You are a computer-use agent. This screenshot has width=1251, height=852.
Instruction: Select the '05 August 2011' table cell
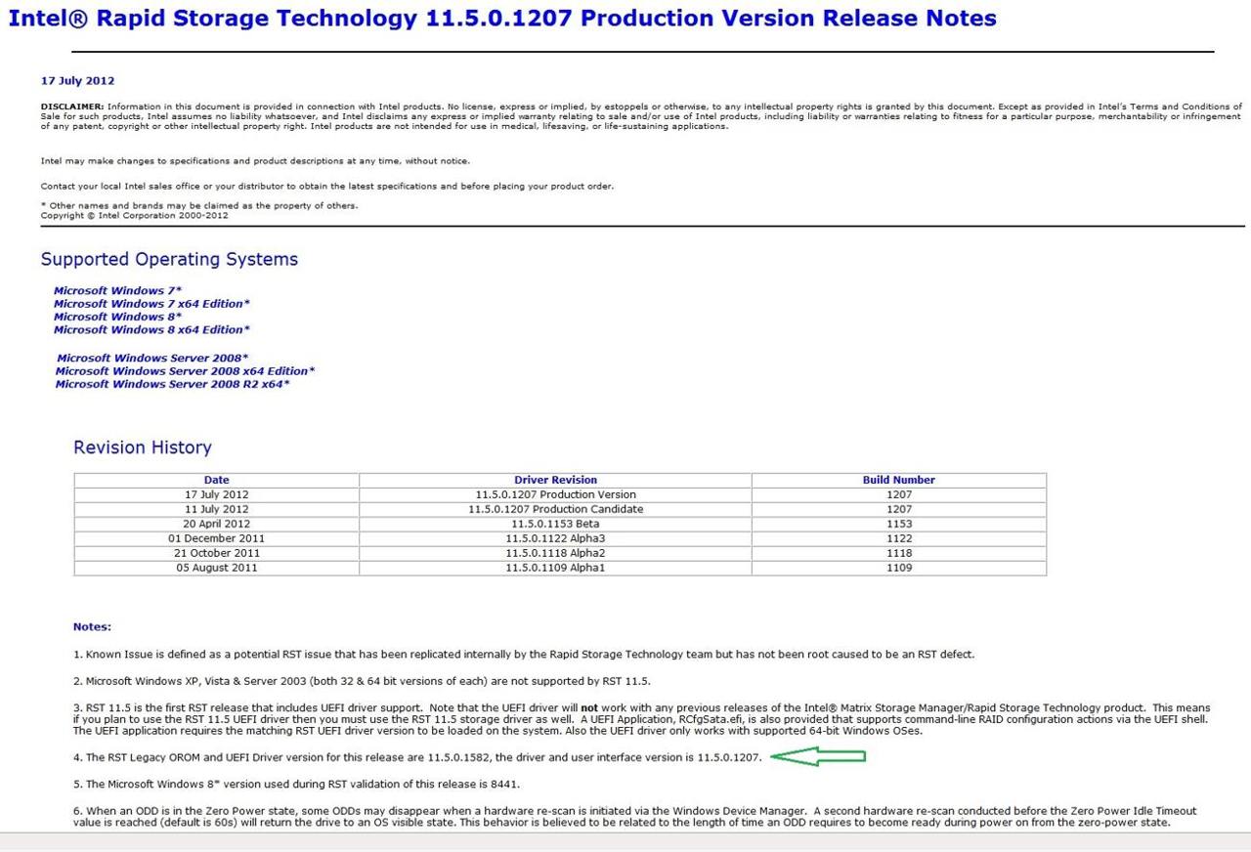pyautogui.click(x=217, y=568)
